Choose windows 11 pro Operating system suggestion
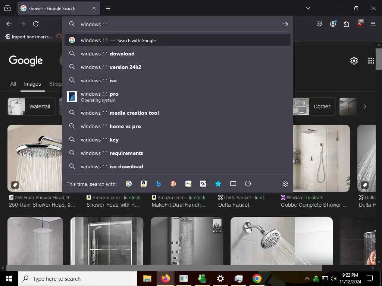The image size is (382, 286). (x=178, y=96)
